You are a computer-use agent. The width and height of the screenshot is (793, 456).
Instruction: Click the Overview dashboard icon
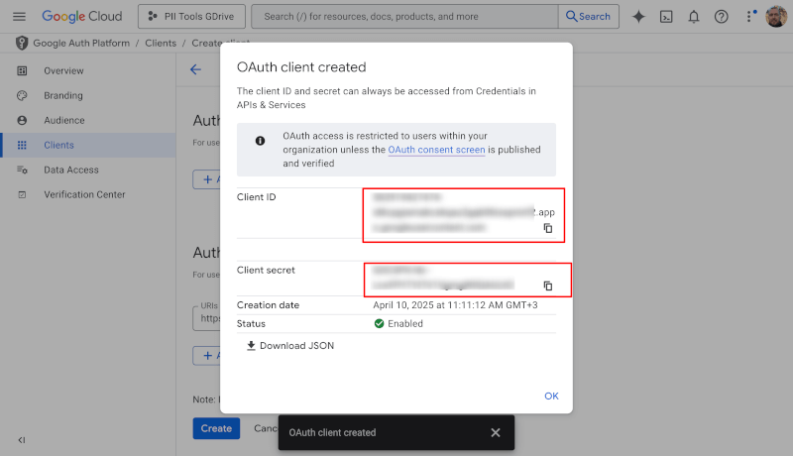pos(22,70)
